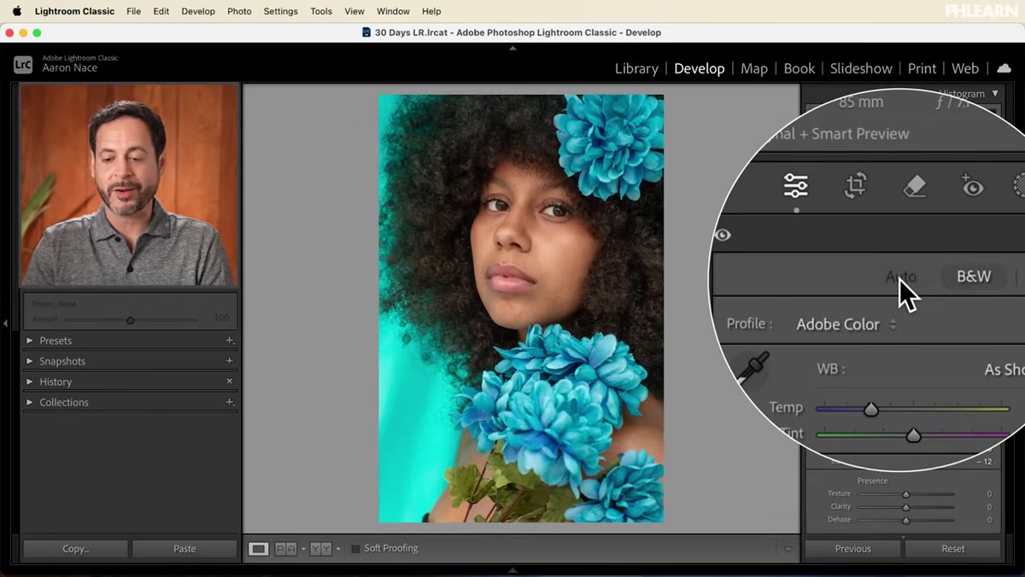Click the Previous button

(852, 549)
